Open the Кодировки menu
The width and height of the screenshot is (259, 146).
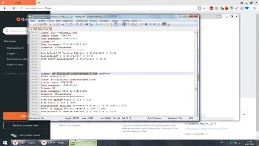(68, 21)
